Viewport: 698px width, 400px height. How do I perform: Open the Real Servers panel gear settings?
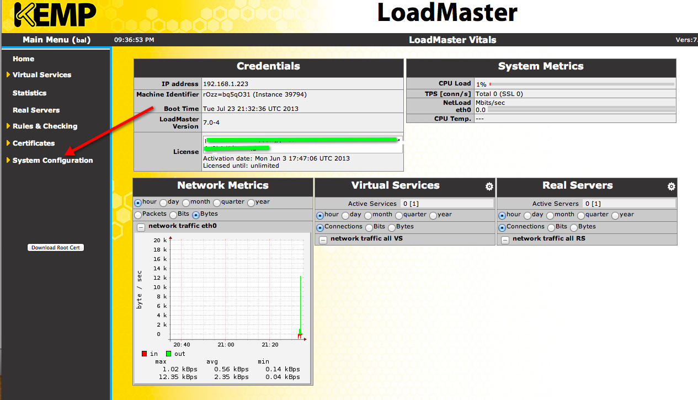click(x=671, y=187)
